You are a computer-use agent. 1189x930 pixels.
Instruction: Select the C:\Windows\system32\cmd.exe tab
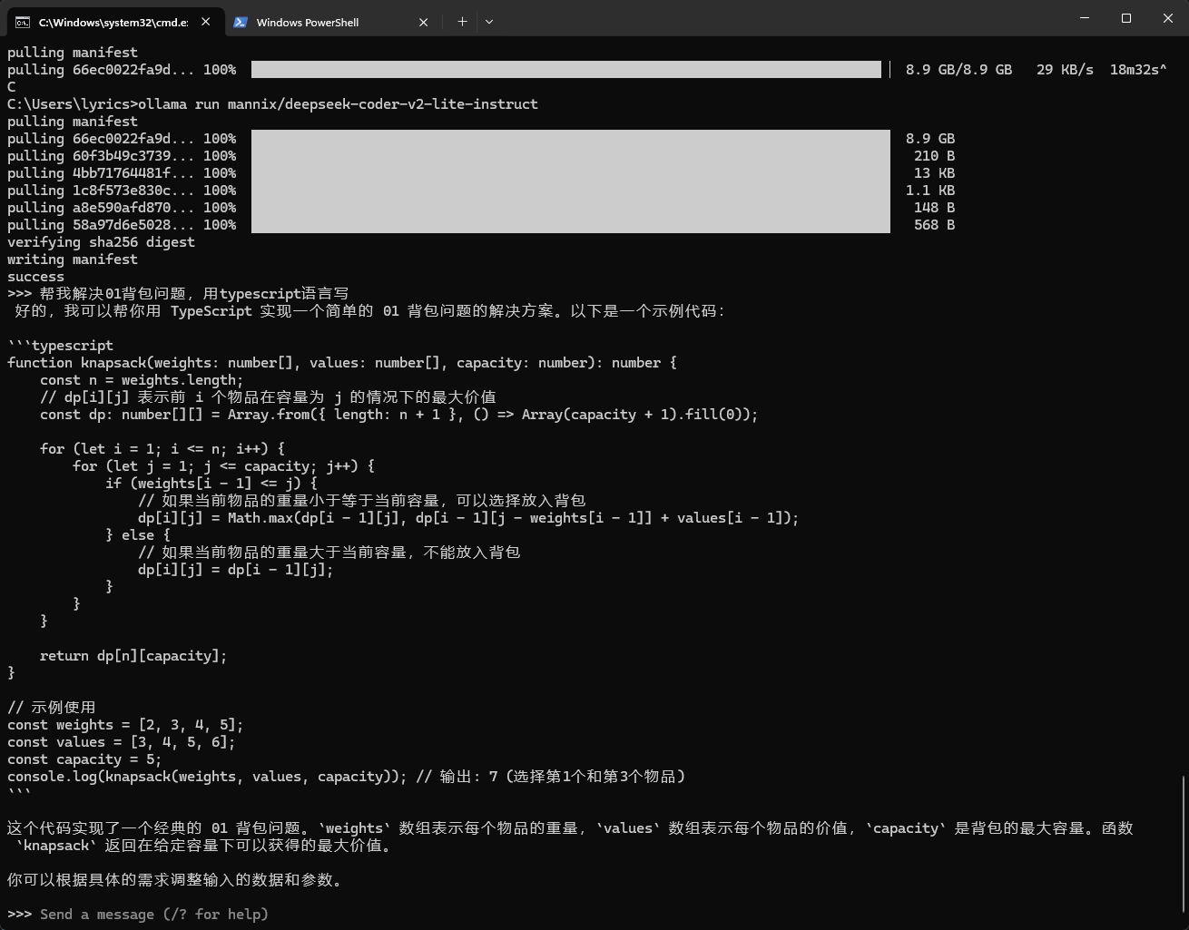click(114, 22)
